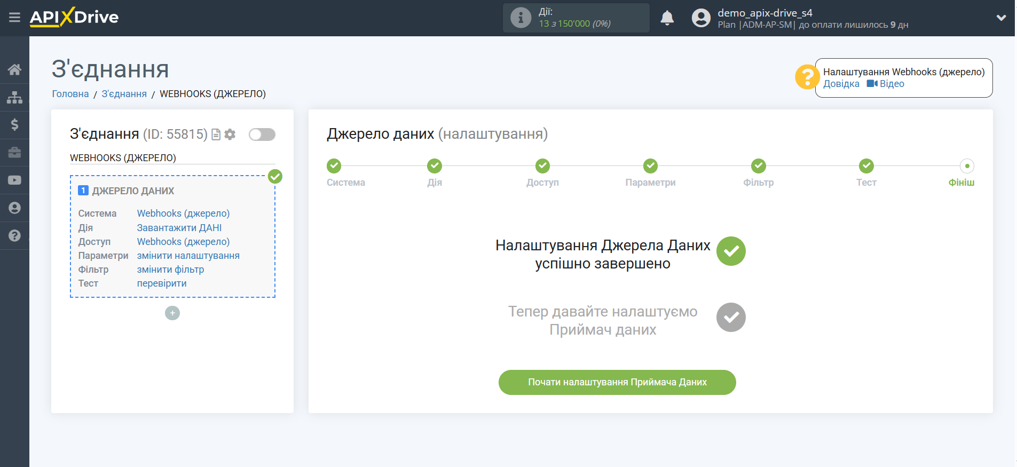Screen dimensions: 1017x467
Task: Click the Фініш step radio marker
Action: [967, 166]
